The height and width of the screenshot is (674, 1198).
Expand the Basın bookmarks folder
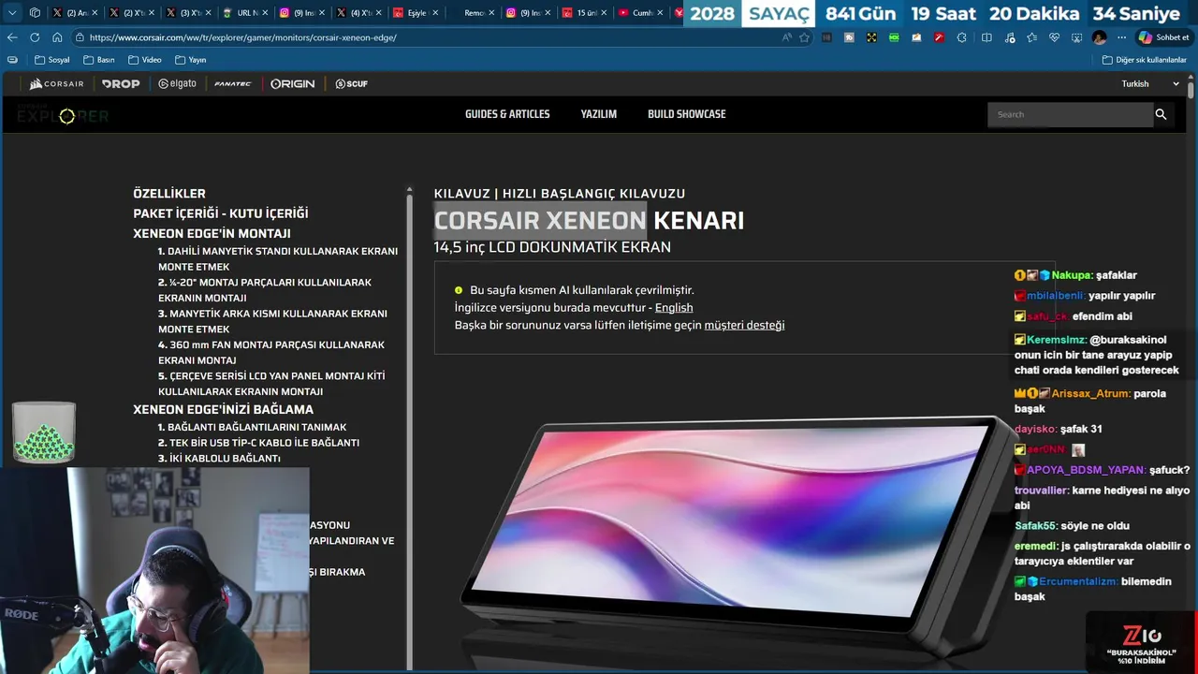point(99,59)
